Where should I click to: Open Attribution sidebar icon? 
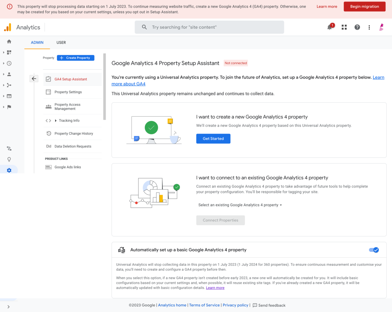coord(9,149)
